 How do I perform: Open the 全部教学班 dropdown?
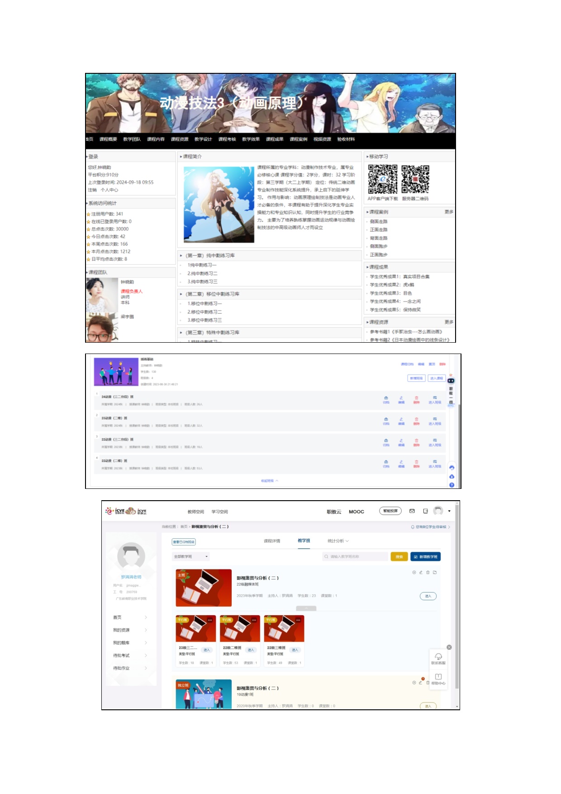[191, 556]
